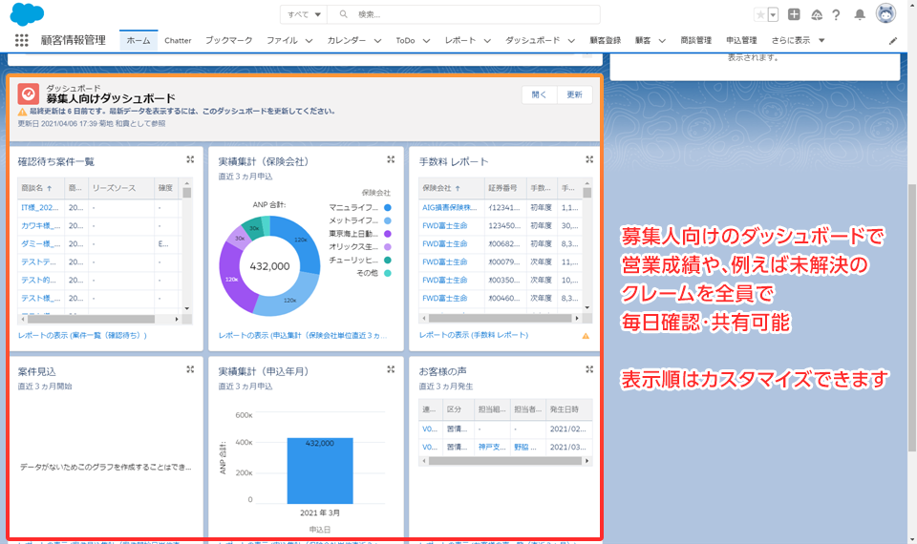Click the pencil icon to edit navigation

click(893, 41)
